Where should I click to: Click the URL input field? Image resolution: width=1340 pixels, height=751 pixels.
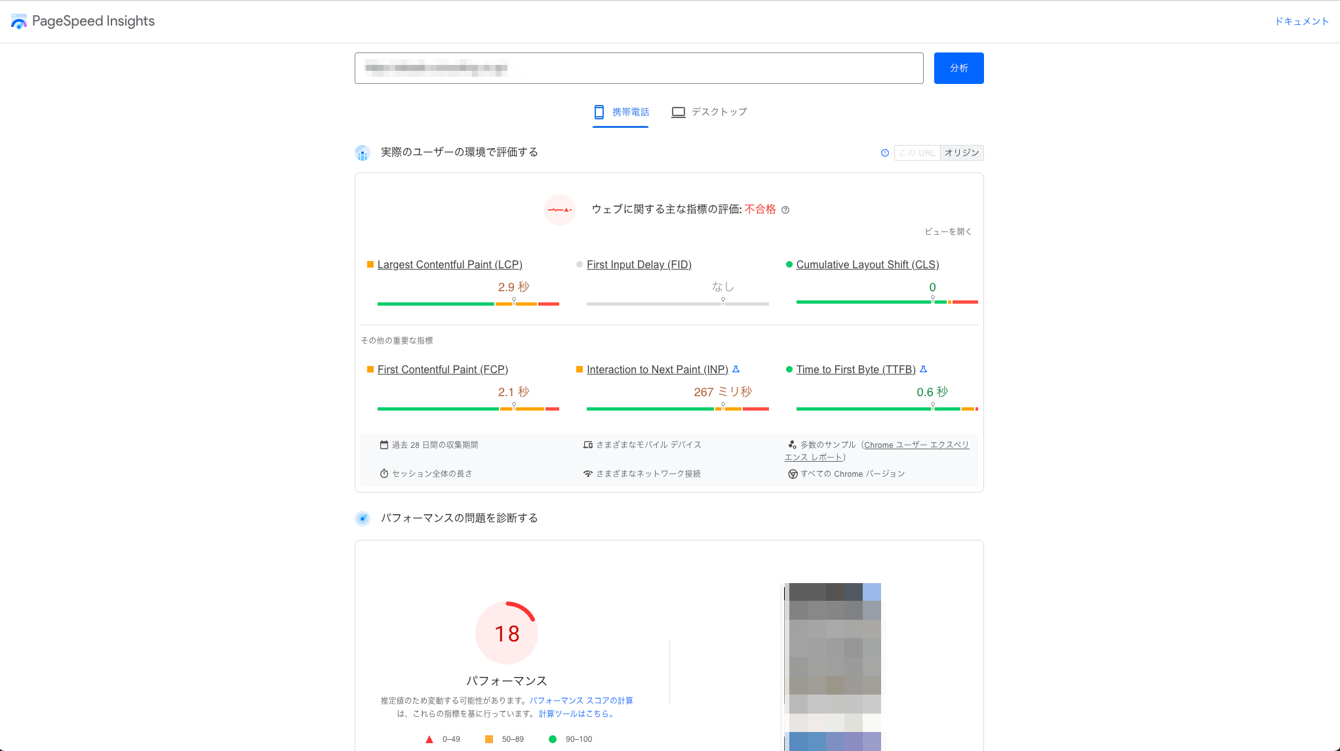click(639, 68)
